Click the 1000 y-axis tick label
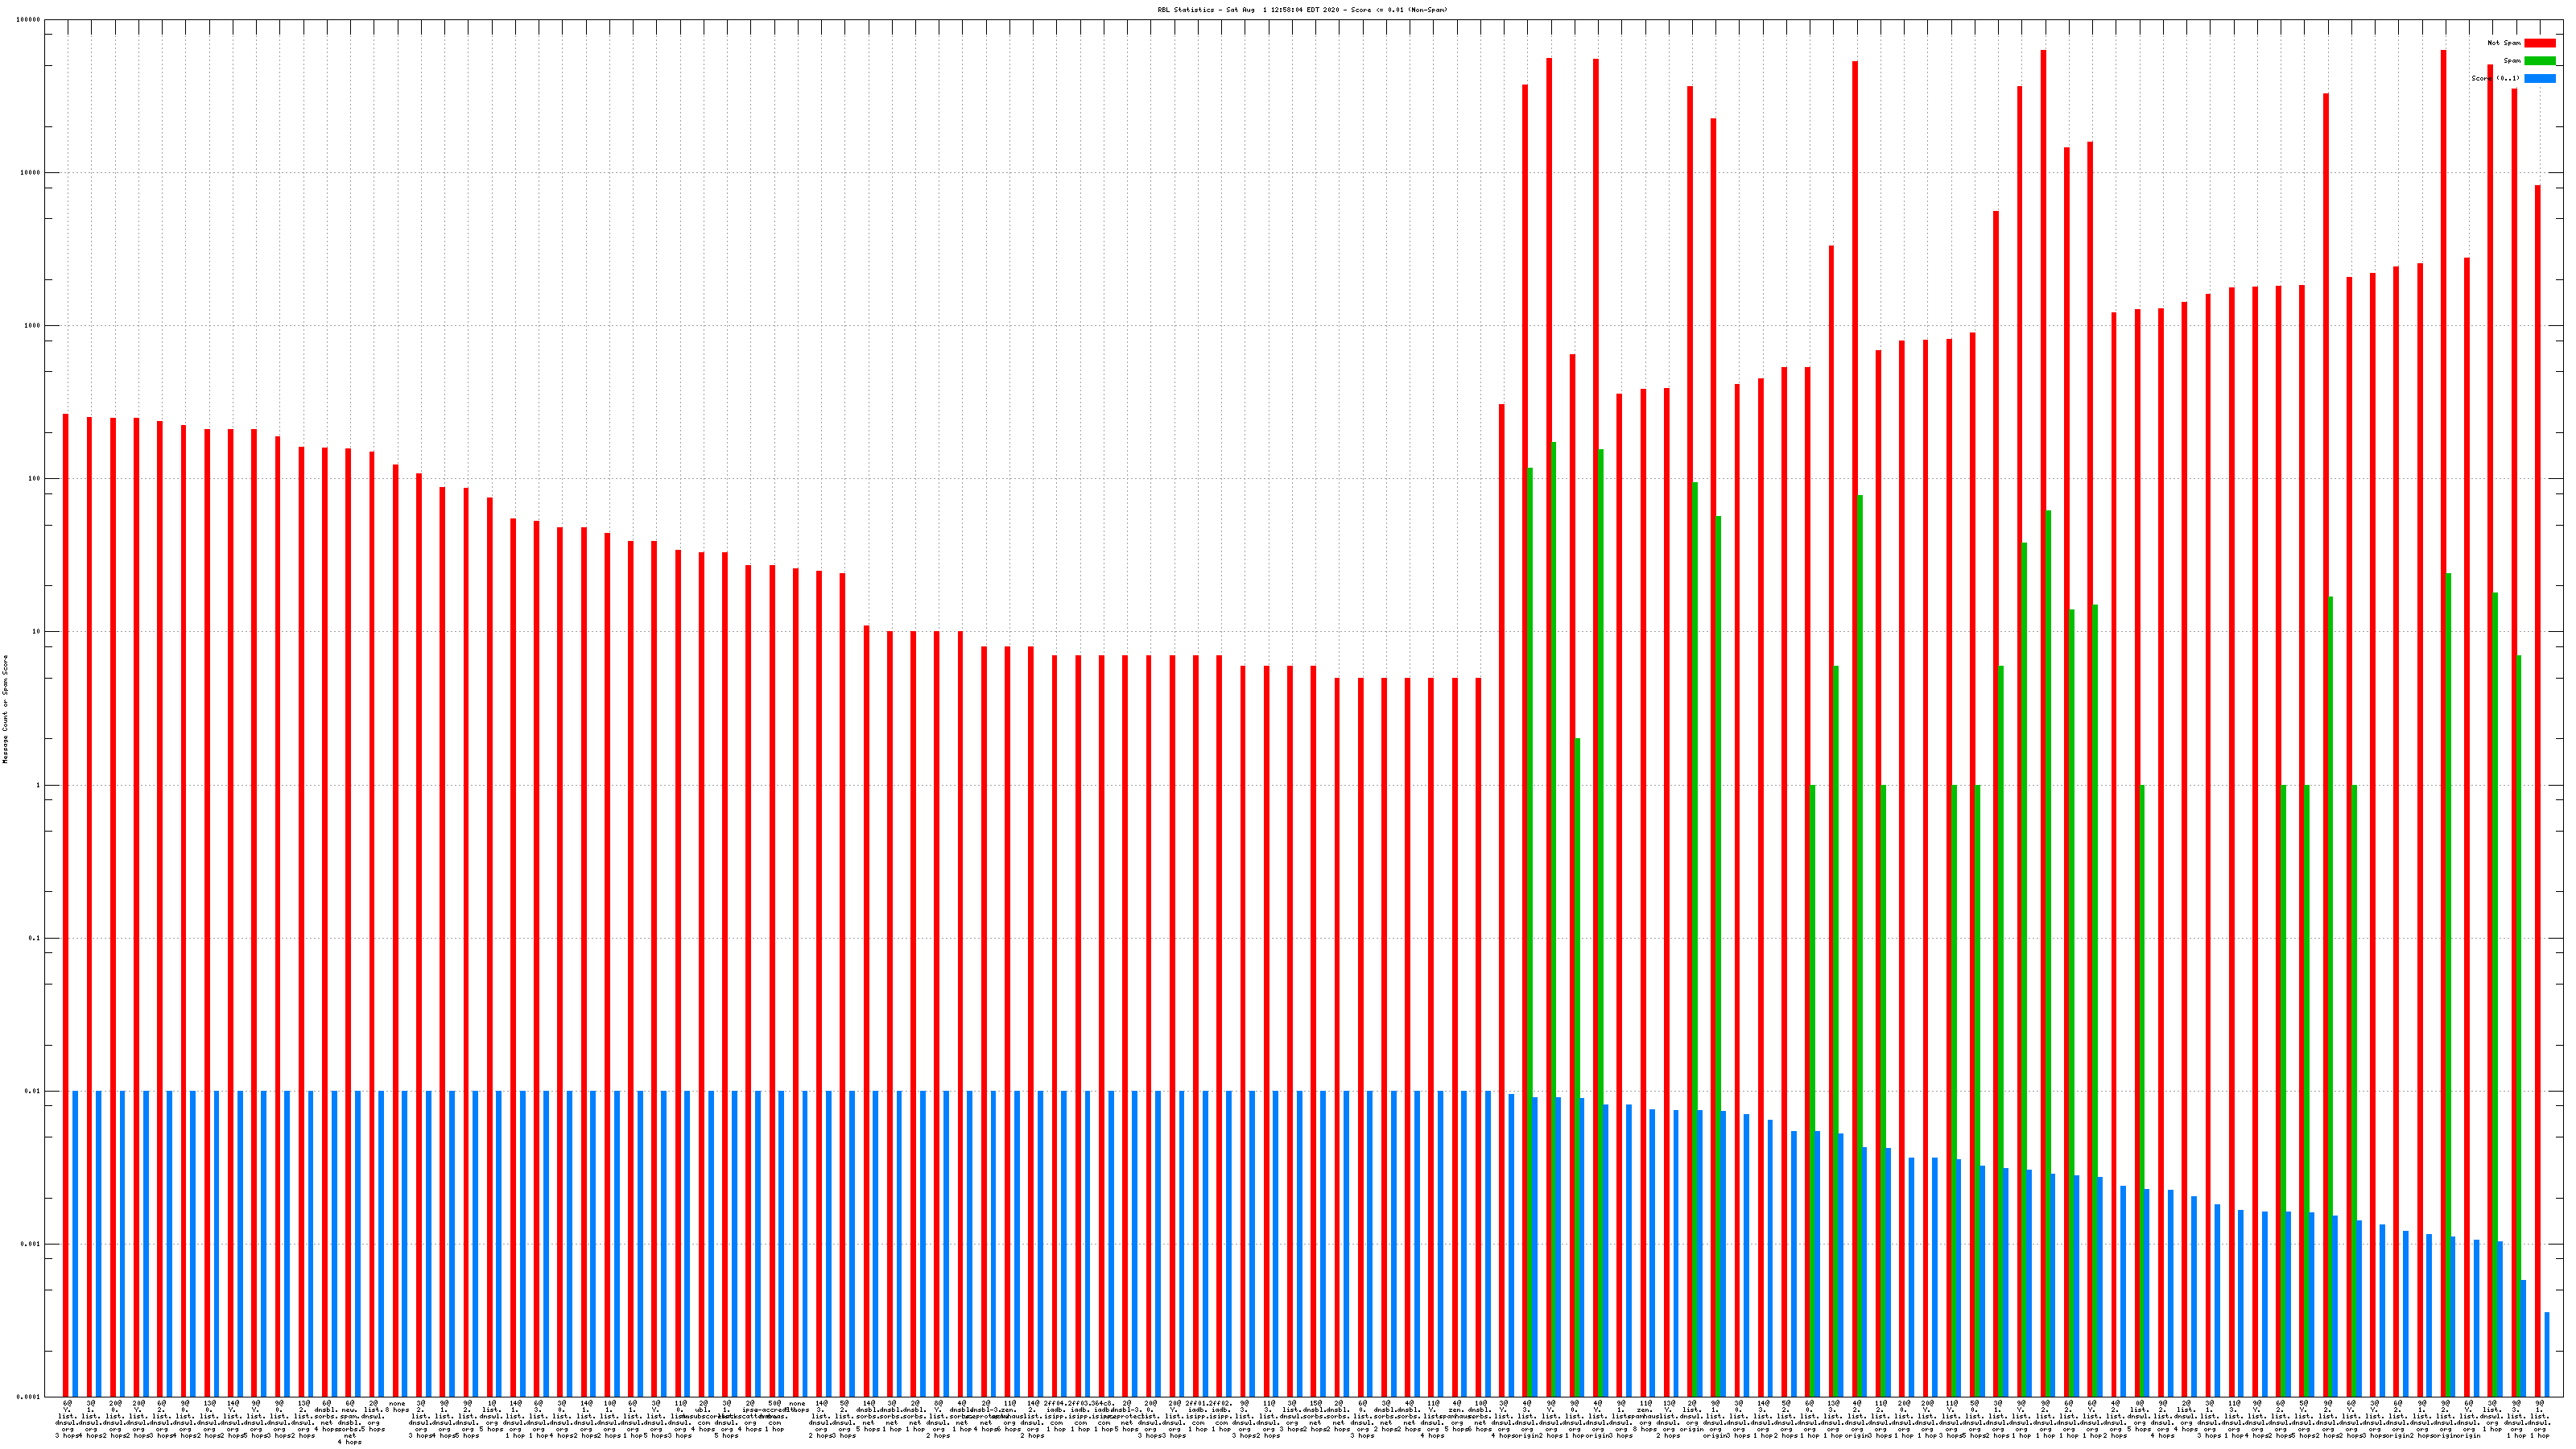Viewport: 2576px width, 1449px height. [x=33, y=326]
